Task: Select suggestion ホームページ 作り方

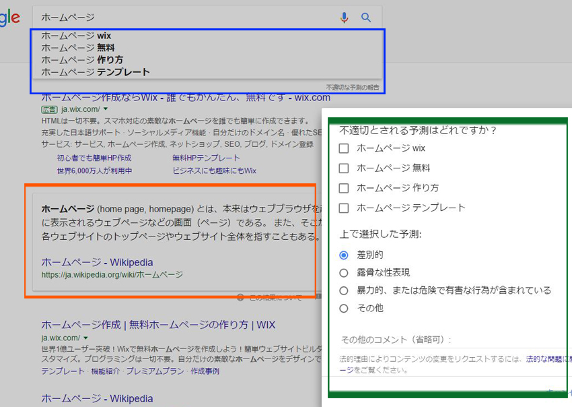Action: pyautogui.click(x=82, y=60)
